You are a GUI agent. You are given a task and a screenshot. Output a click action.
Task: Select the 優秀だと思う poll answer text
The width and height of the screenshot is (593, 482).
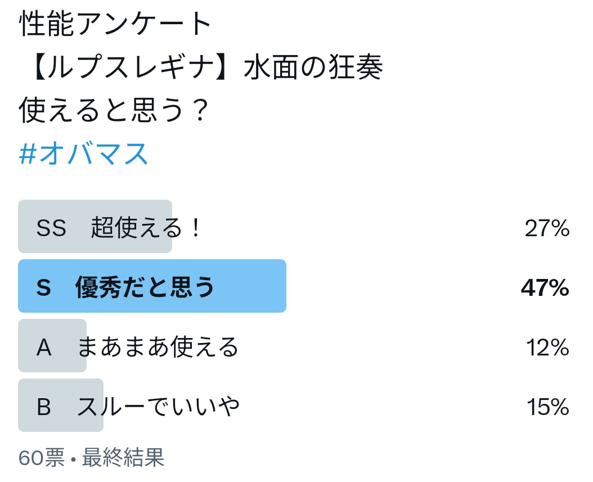(x=145, y=287)
